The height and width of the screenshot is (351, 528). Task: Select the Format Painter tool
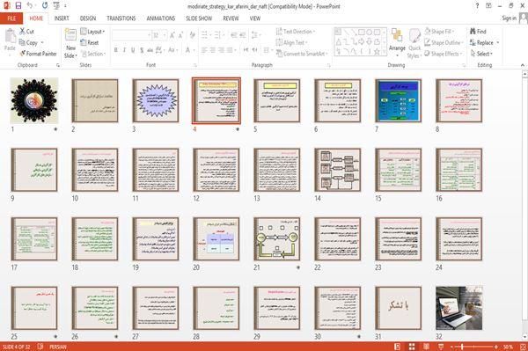click(39, 54)
